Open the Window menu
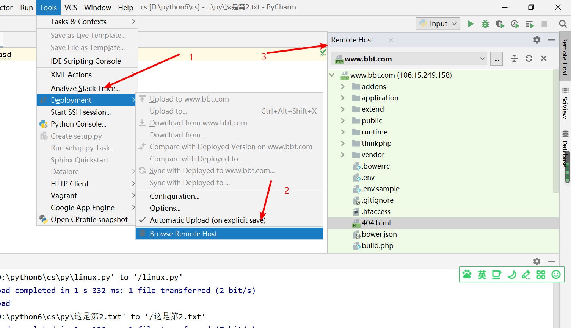 coord(97,8)
